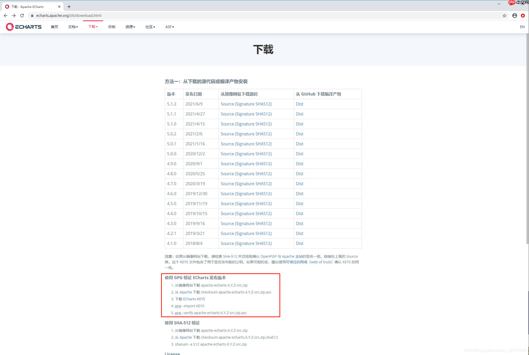This screenshot has width=529, height=355.
Task: Download Source for version 4.6.0
Action: 227,194
